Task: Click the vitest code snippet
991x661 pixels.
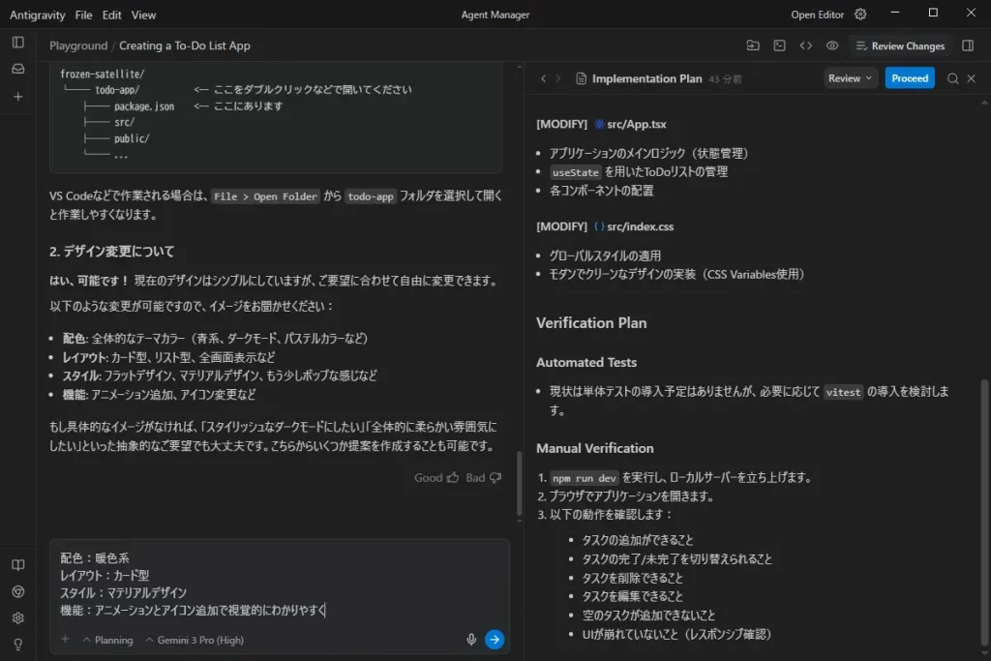Action: [x=843, y=392]
